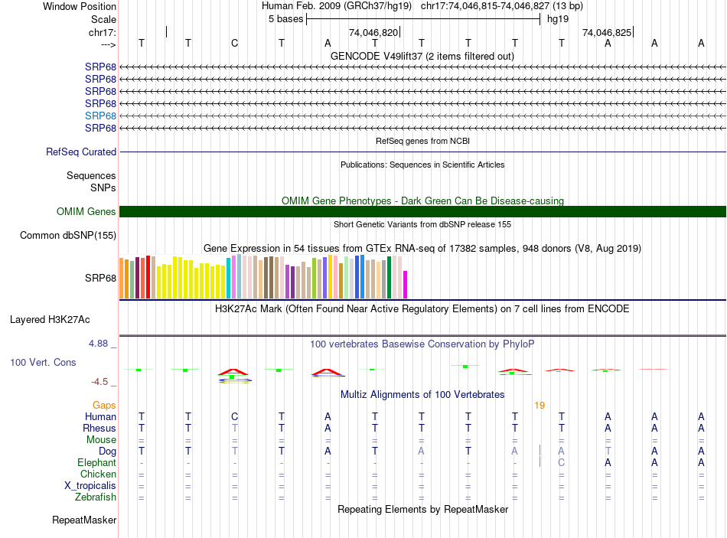The width and height of the screenshot is (727, 538).
Task: Click the C base in the Elephant row
Action: point(562,462)
